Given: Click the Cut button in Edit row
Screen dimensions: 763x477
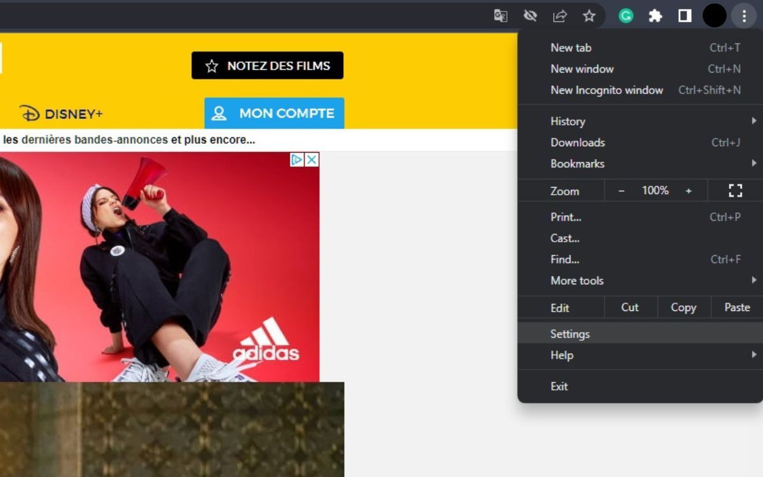Looking at the screenshot, I should pos(630,307).
